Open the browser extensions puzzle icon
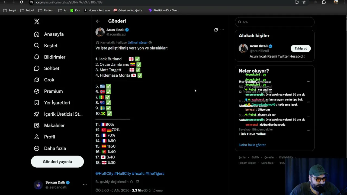 [324, 2]
